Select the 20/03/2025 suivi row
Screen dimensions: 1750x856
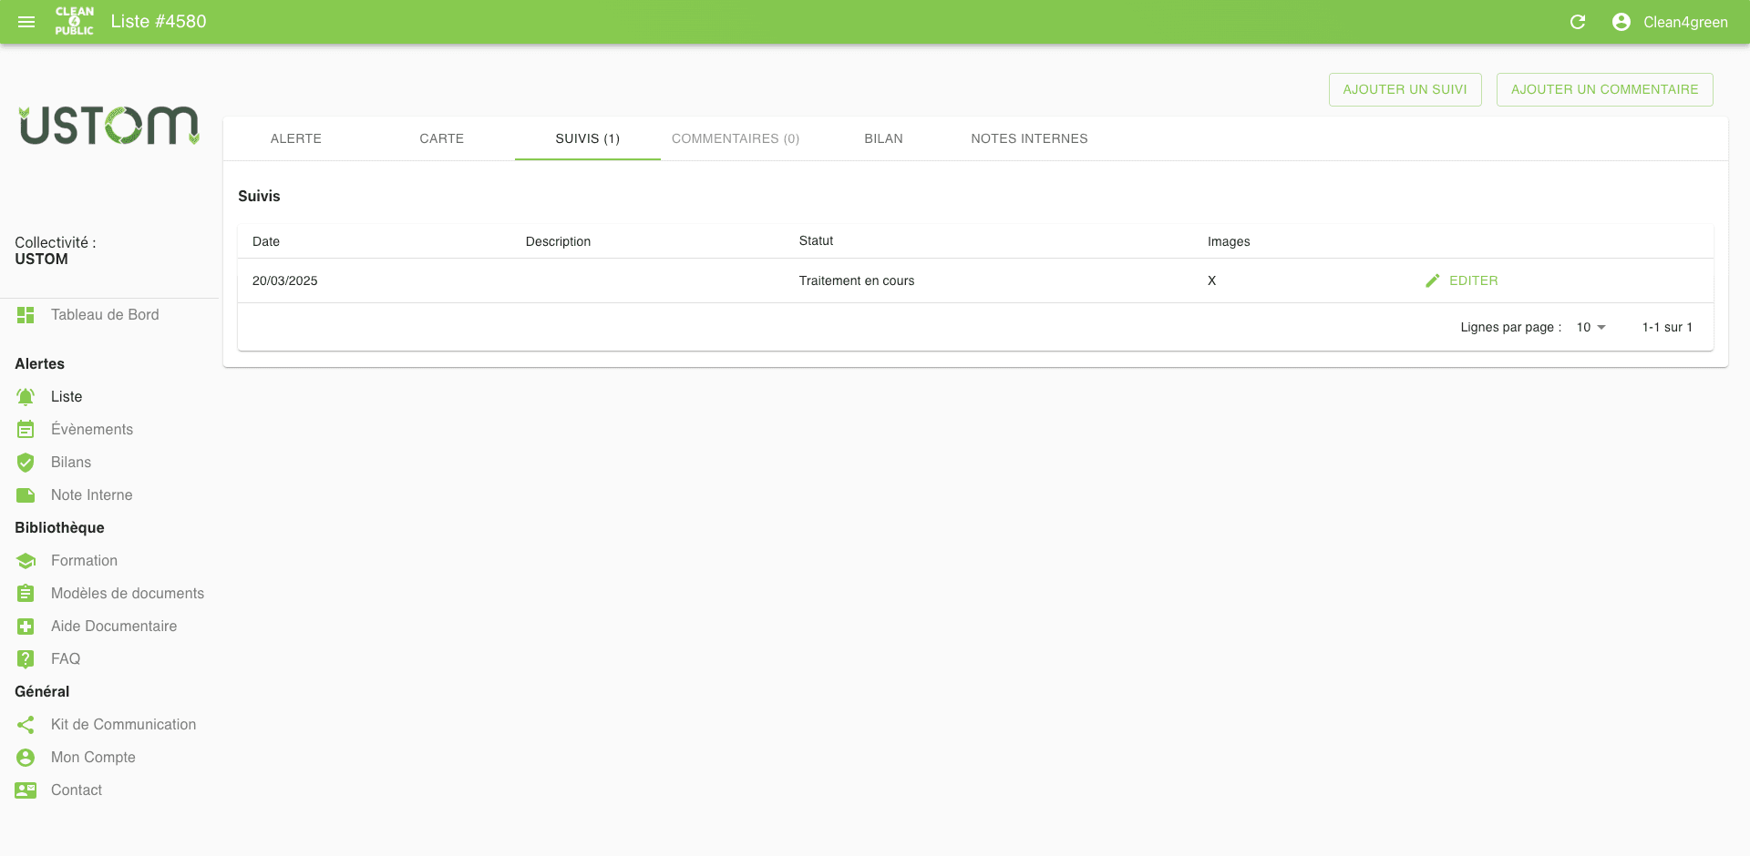[x=638, y=280]
